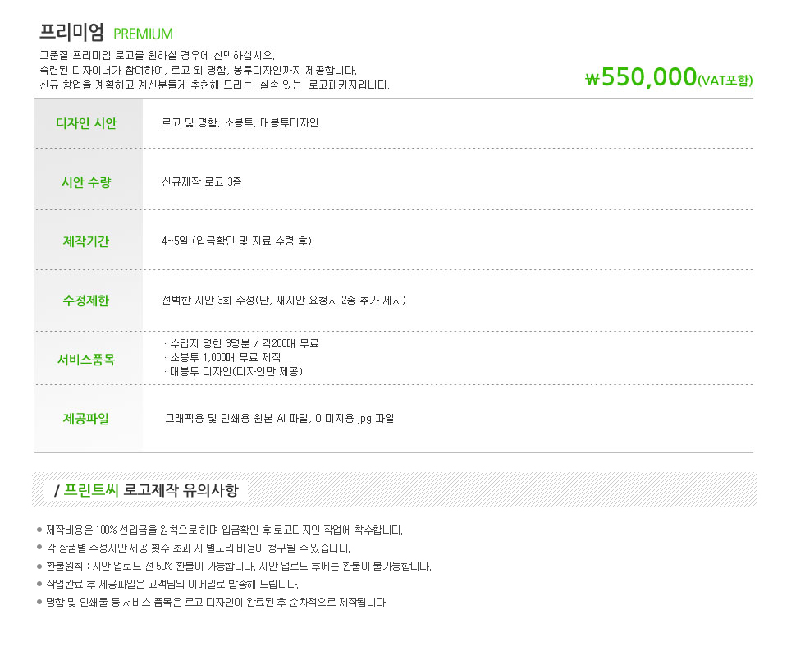The image size is (796, 647).
Task: Select the 디자인 시안 row label
Action: [x=86, y=123]
